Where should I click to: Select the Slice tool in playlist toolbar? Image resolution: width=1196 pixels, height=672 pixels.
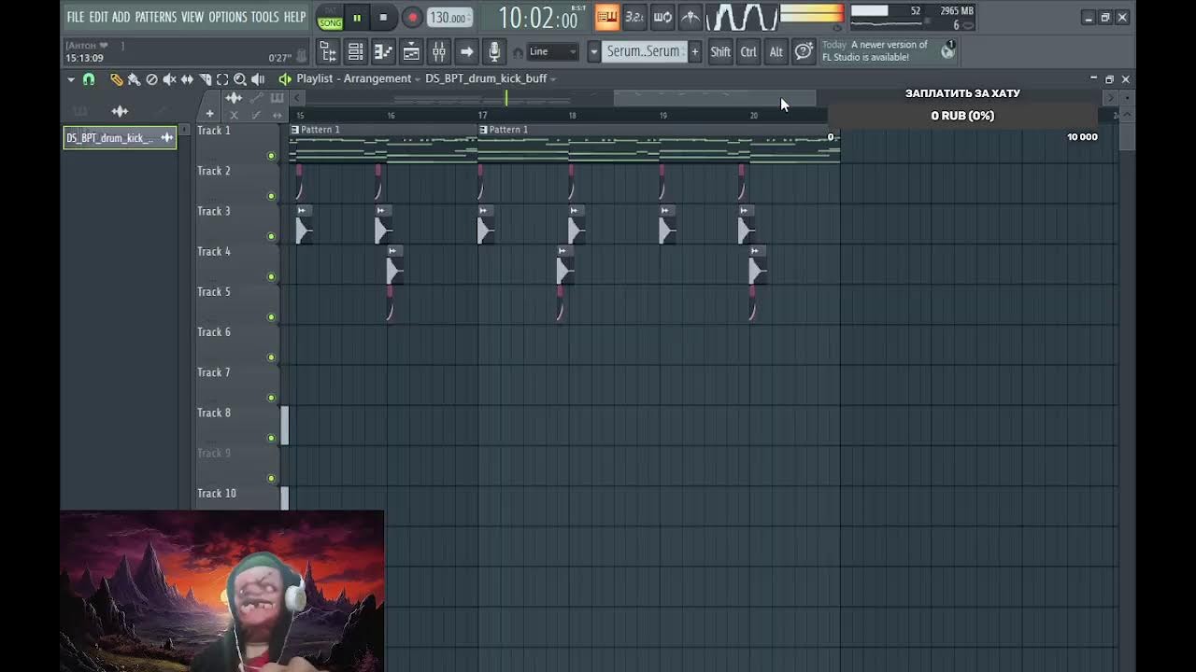(205, 79)
